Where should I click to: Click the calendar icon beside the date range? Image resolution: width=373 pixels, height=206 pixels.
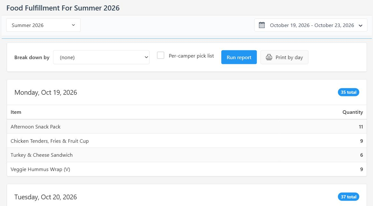coord(262,25)
